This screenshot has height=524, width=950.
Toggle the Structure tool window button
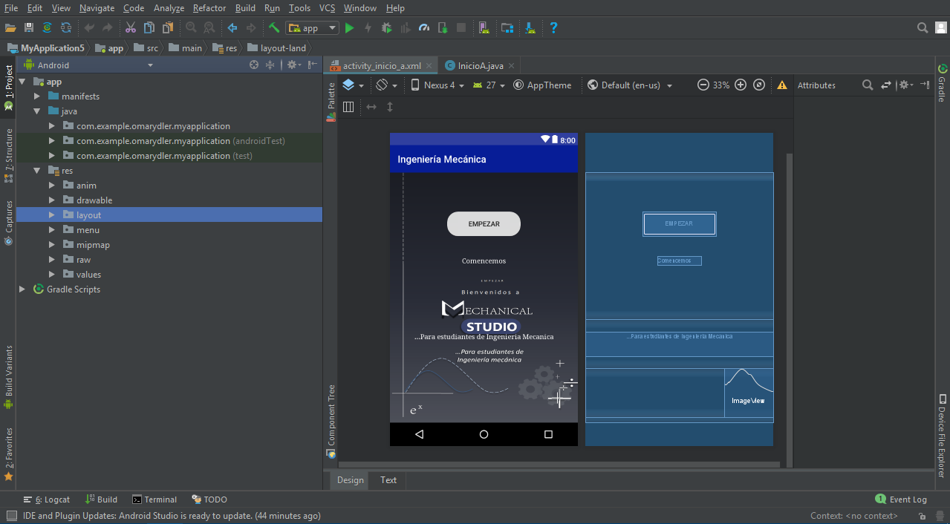point(8,155)
